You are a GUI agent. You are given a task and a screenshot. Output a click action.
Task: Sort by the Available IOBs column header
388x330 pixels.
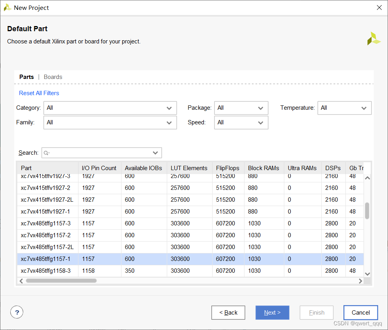tap(144, 168)
